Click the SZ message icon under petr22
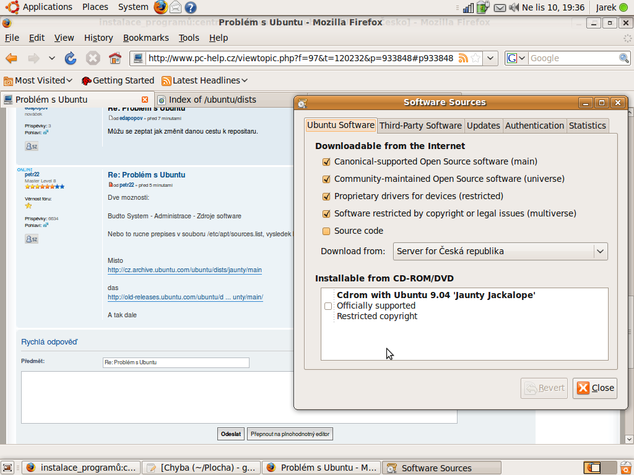This screenshot has width=634, height=475. point(32,239)
